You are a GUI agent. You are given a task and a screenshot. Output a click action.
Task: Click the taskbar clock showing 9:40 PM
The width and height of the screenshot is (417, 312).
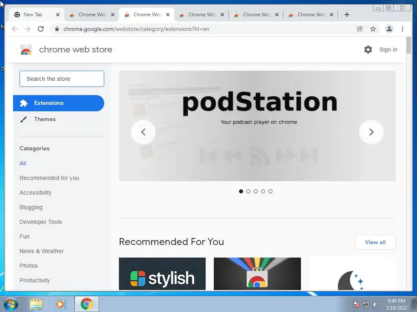[x=396, y=304]
